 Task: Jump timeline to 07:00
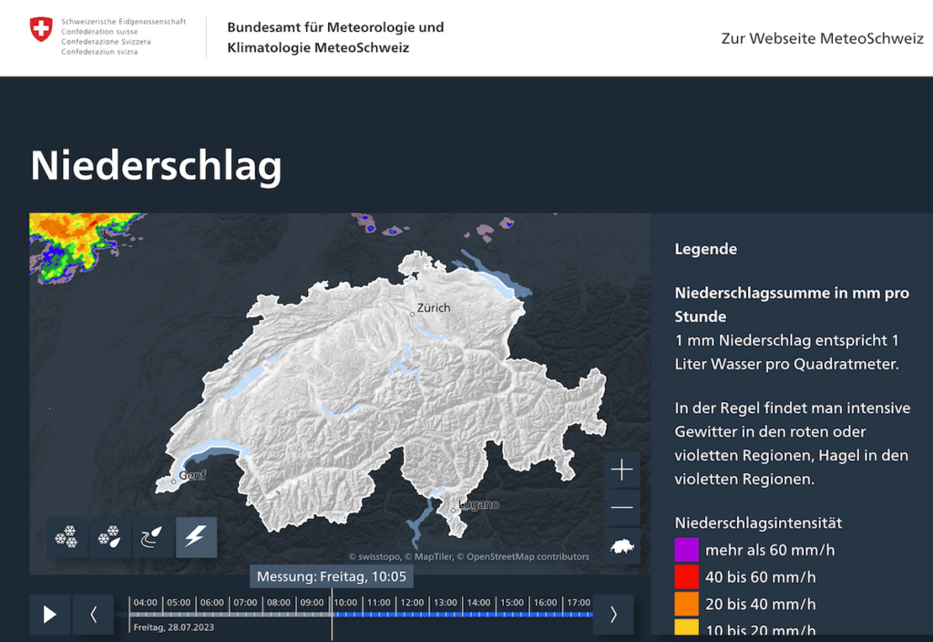click(x=245, y=603)
